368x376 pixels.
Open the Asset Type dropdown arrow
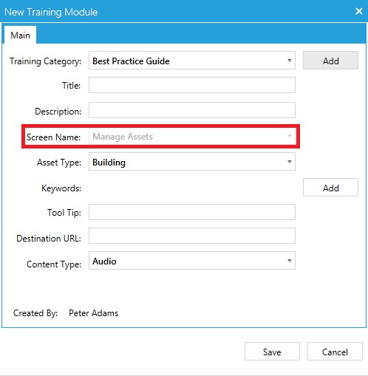click(x=290, y=162)
